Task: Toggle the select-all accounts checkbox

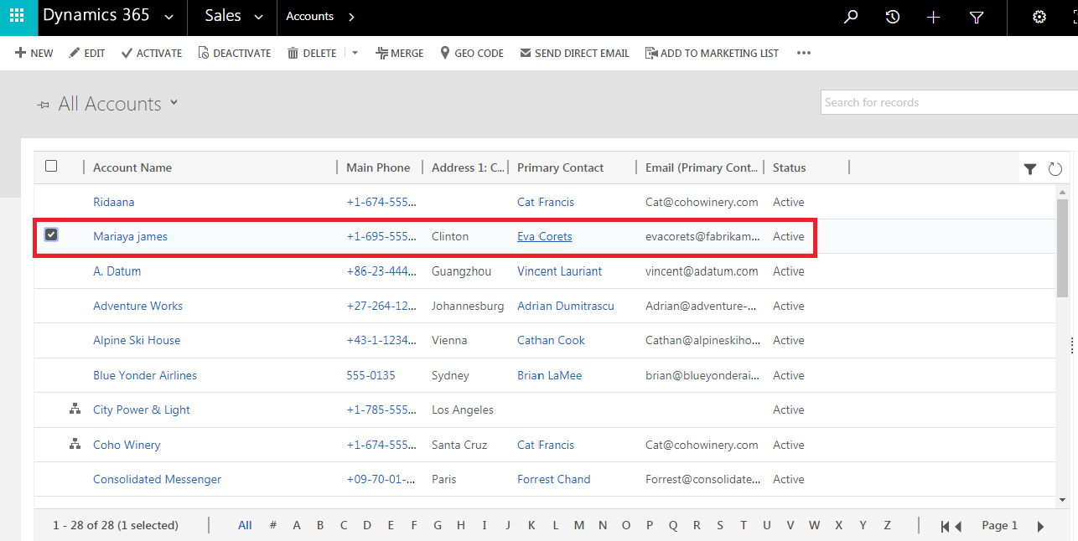Action: pyautogui.click(x=51, y=166)
